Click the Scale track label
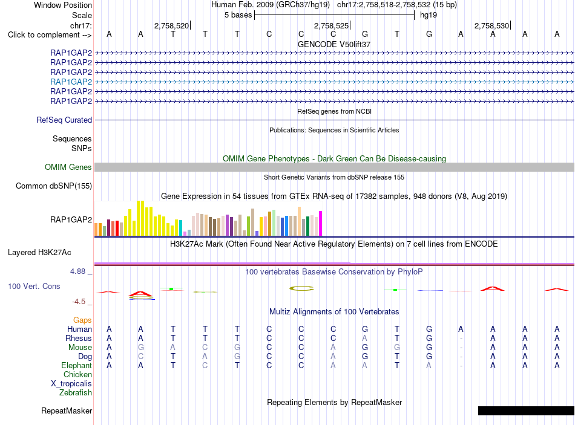575x425 pixels. point(82,15)
